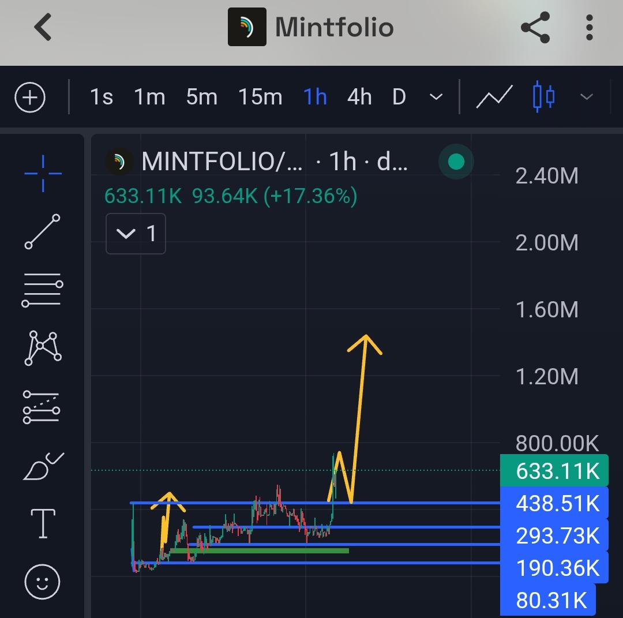Tap the +17.36% change value

coord(310,196)
